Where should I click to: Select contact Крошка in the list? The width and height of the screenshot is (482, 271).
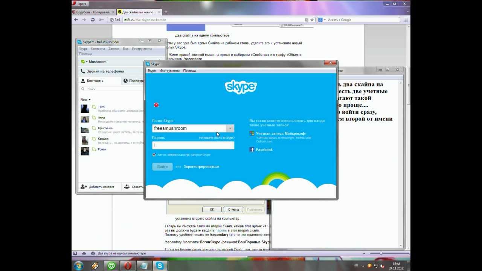click(111, 140)
